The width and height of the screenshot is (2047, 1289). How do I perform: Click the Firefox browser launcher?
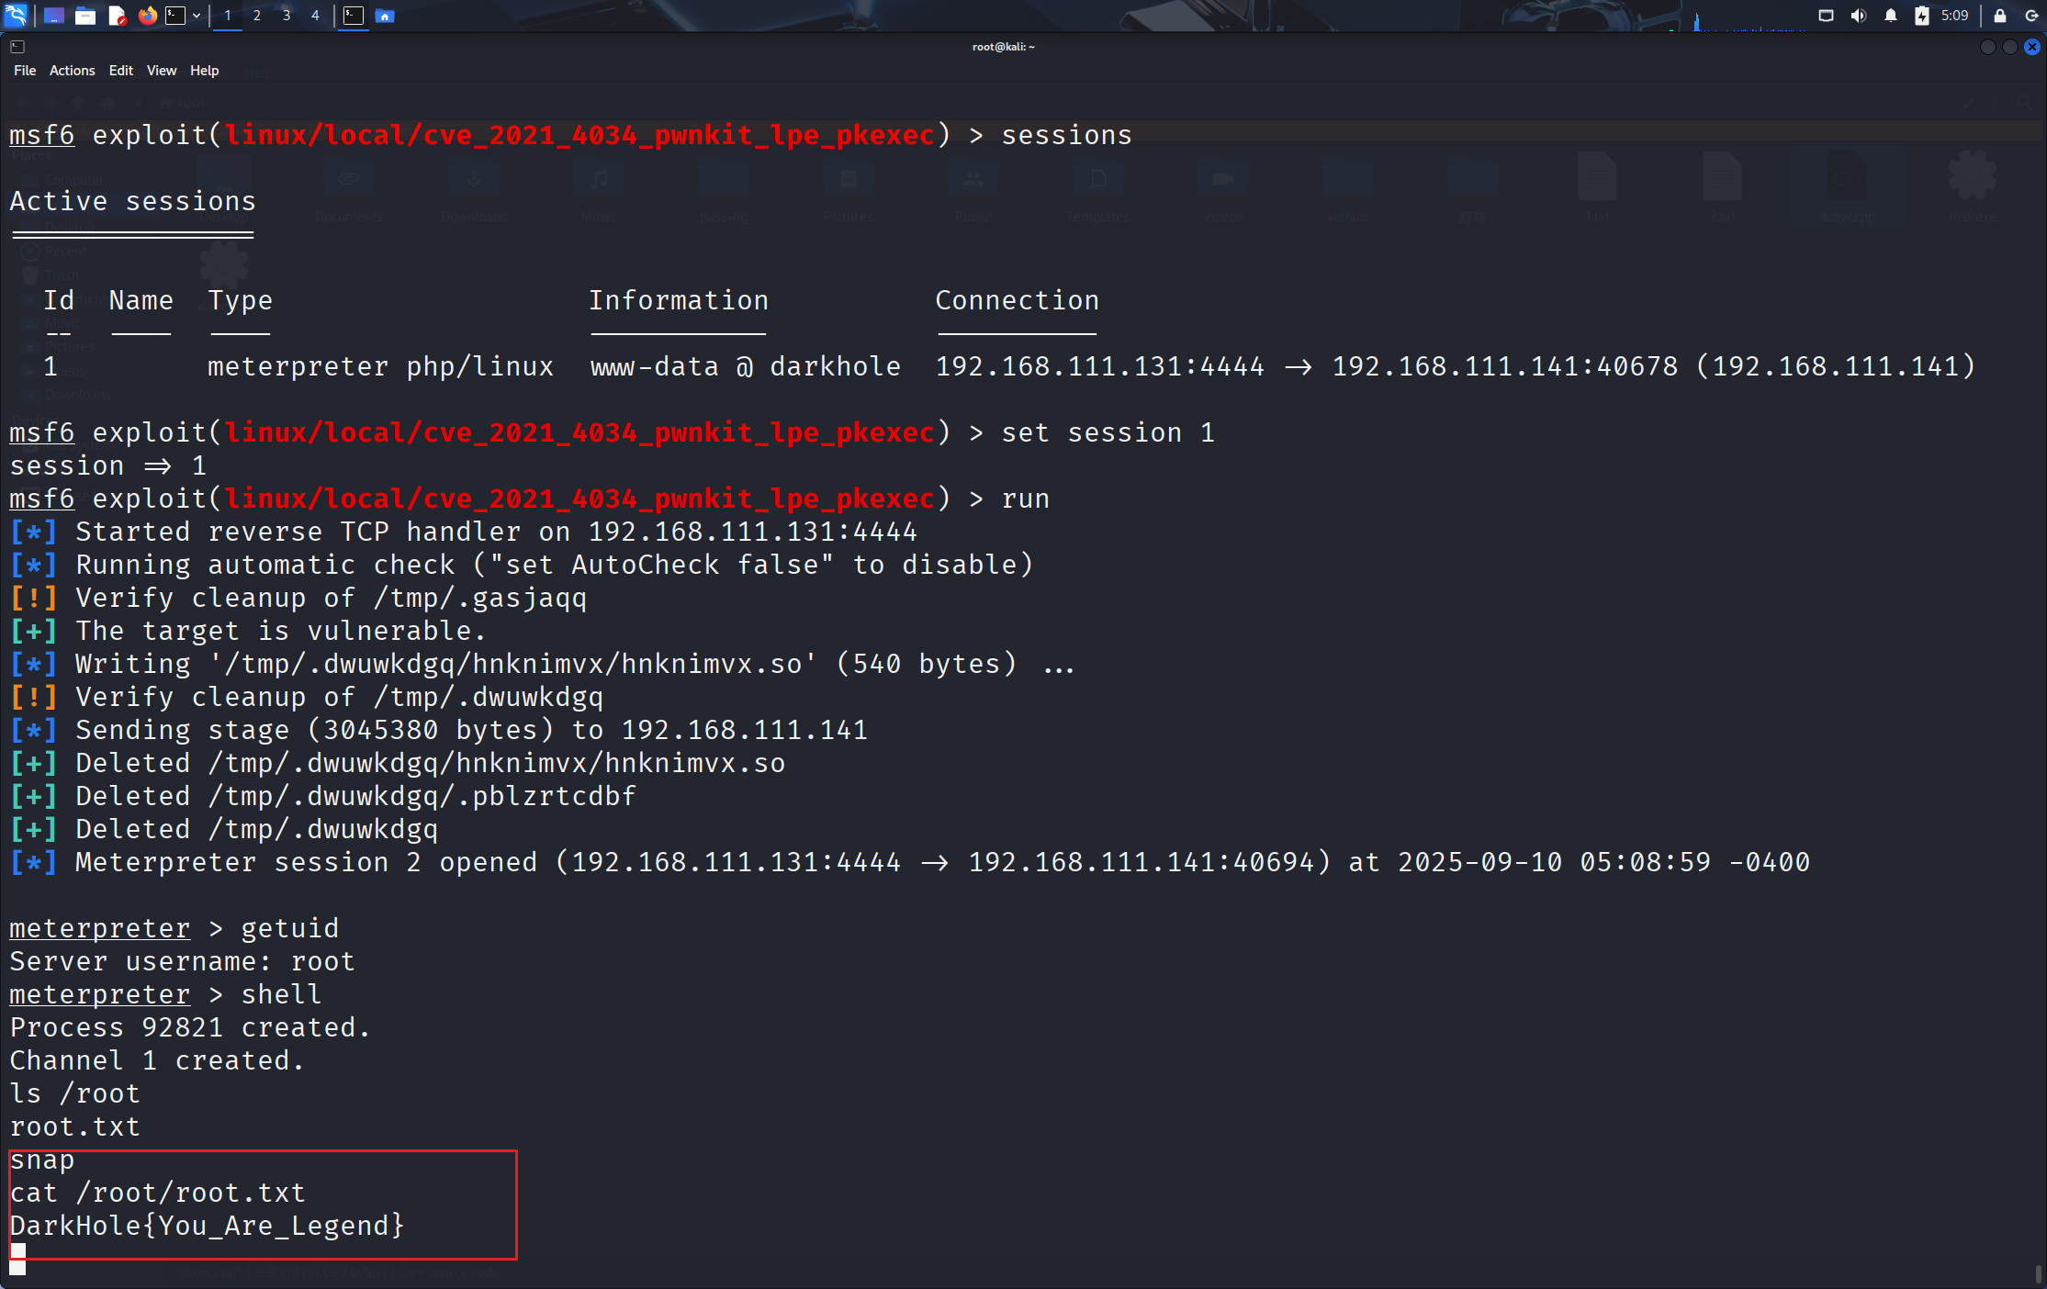tap(147, 16)
